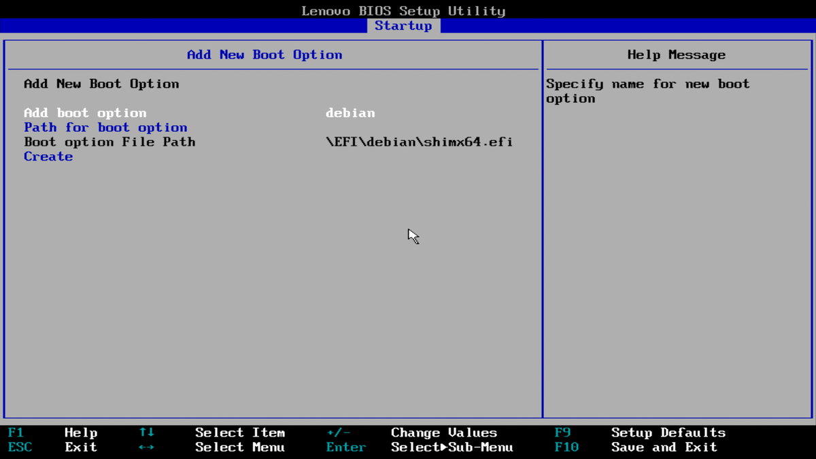Open Path for boot option
816x459 pixels.
pos(105,127)
